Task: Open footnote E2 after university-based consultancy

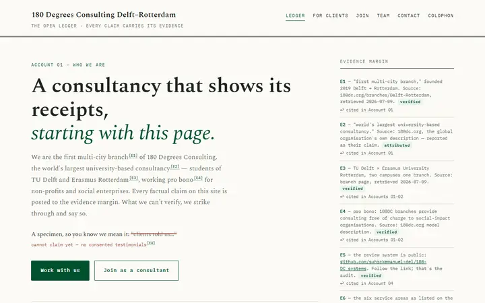Action: [x=175, y=167]
